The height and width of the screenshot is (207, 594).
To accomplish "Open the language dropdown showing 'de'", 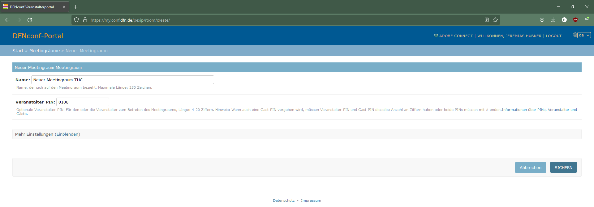I will [x=584, y=35].
